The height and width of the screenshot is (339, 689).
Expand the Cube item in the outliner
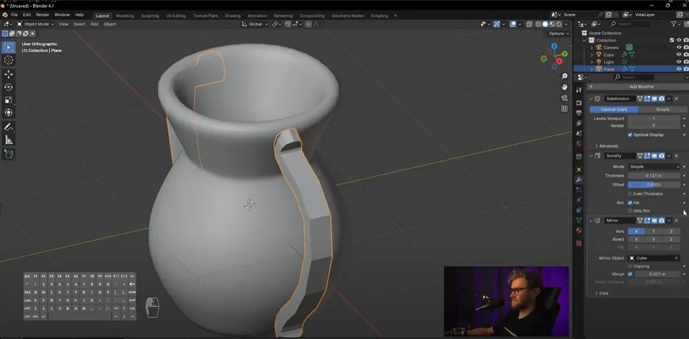click(591, 55)
